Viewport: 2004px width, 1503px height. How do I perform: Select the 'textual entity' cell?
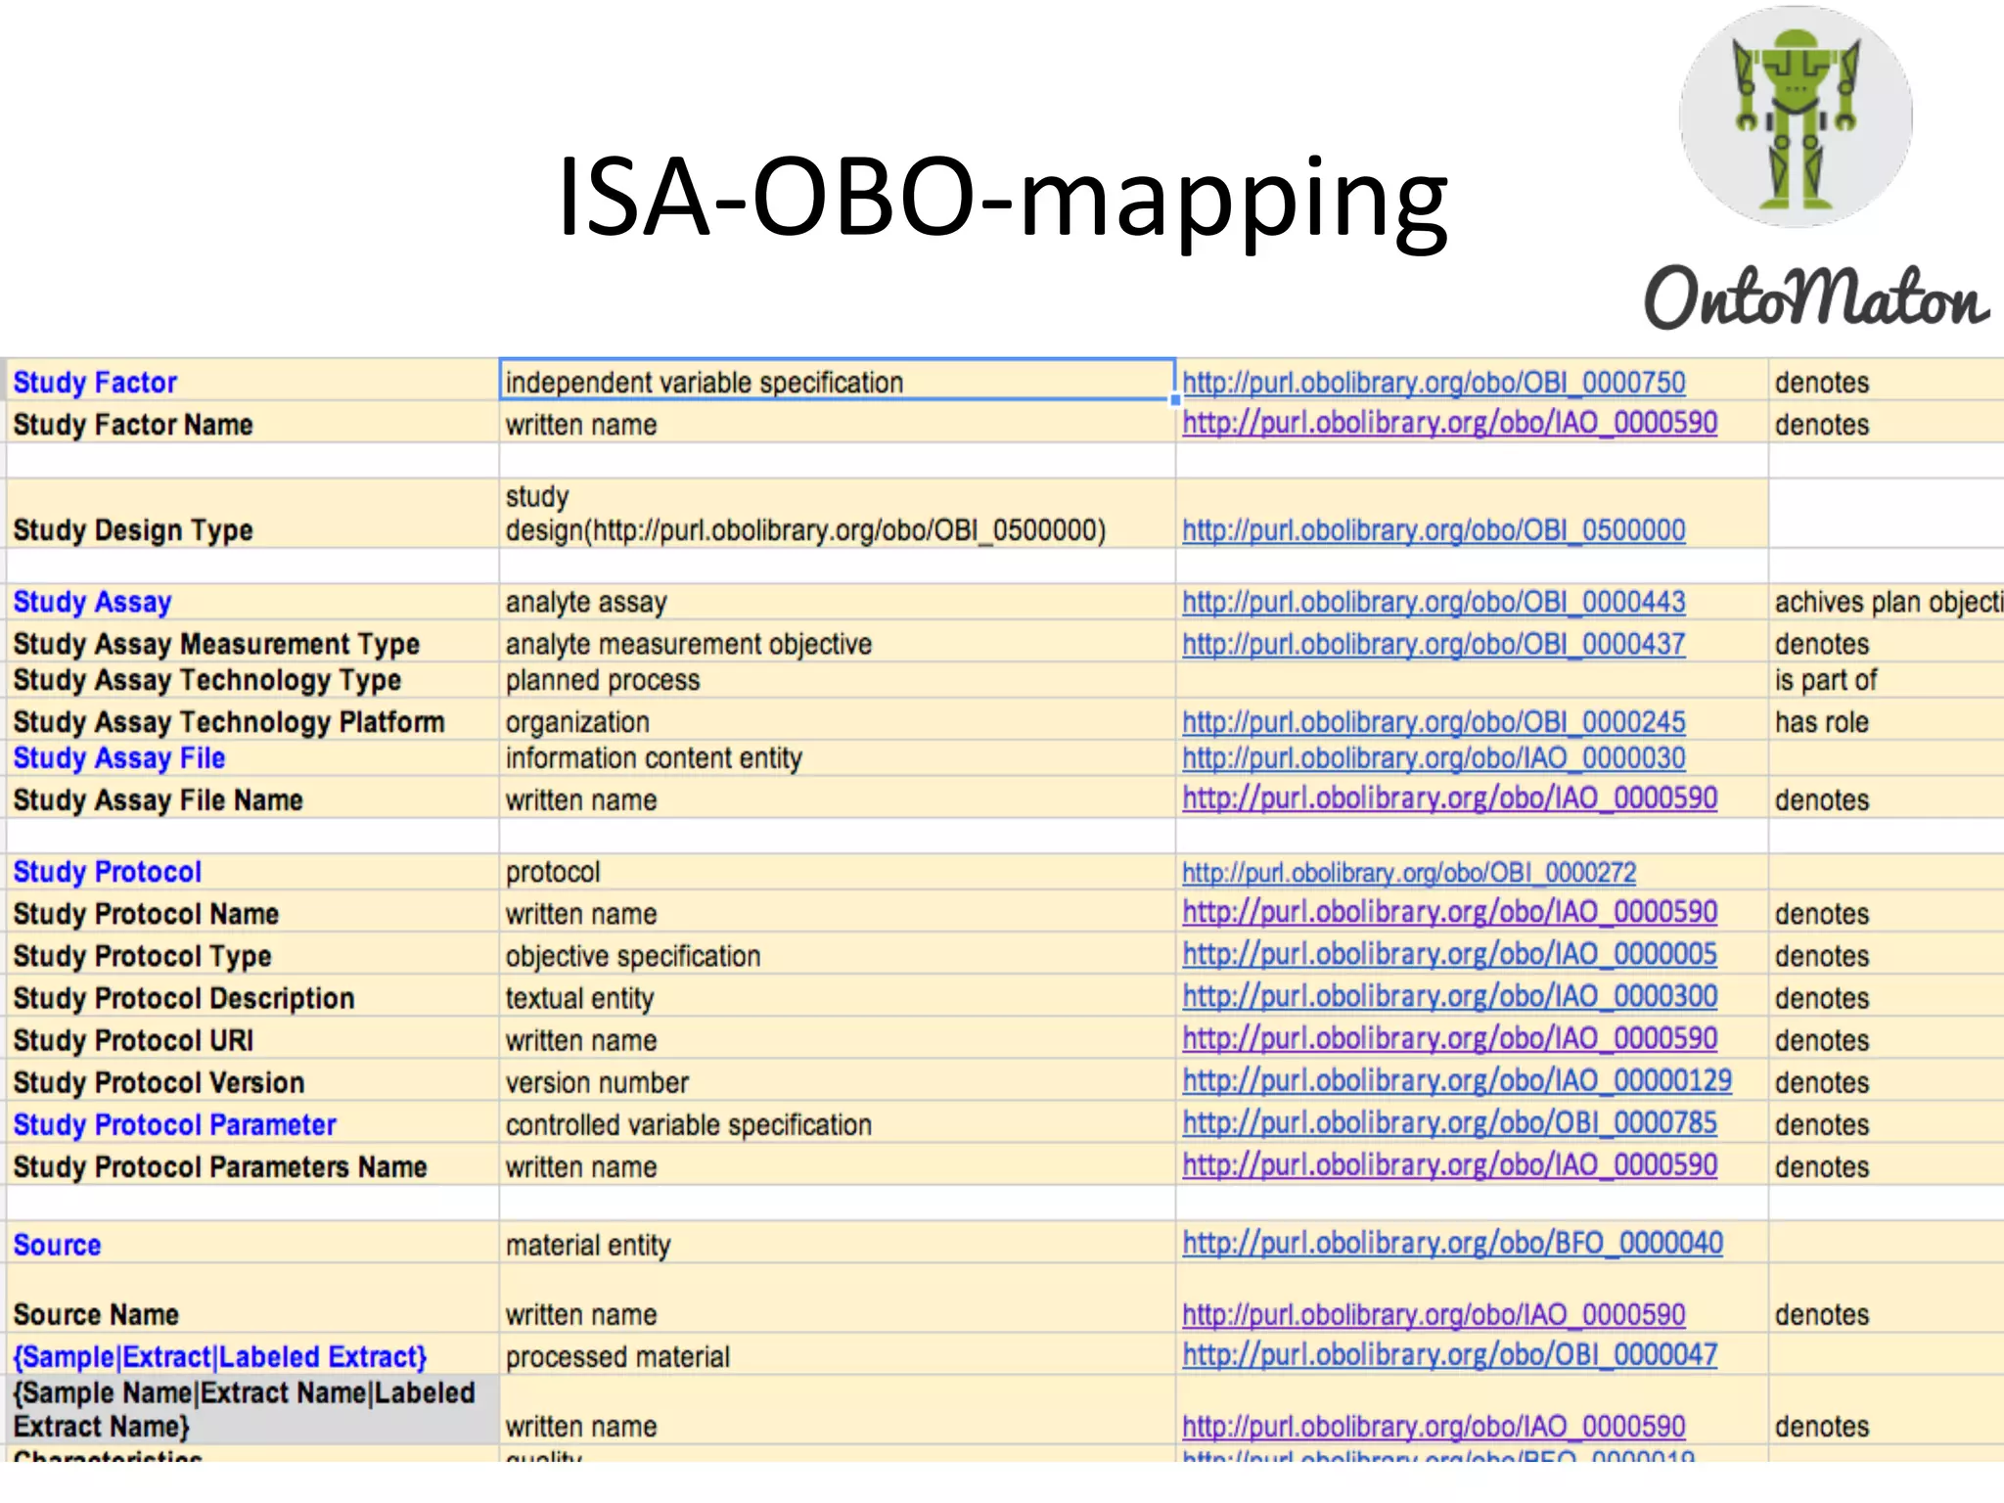[837, 996]
